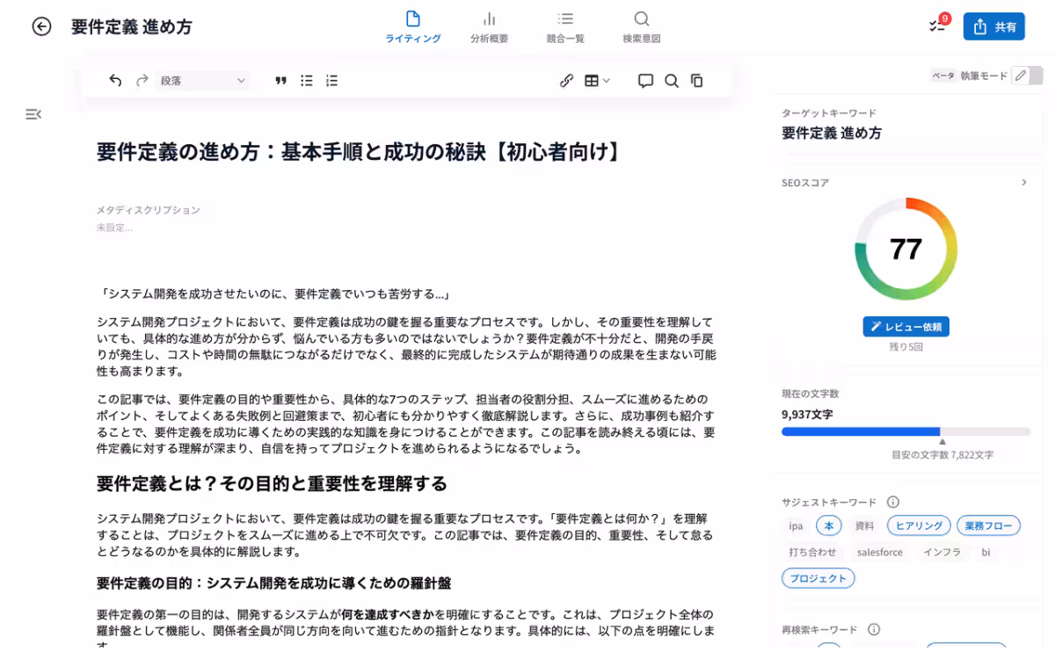Apply a numbered list
The height and width of the screenshot is (659, 1055).
point(331,80)
